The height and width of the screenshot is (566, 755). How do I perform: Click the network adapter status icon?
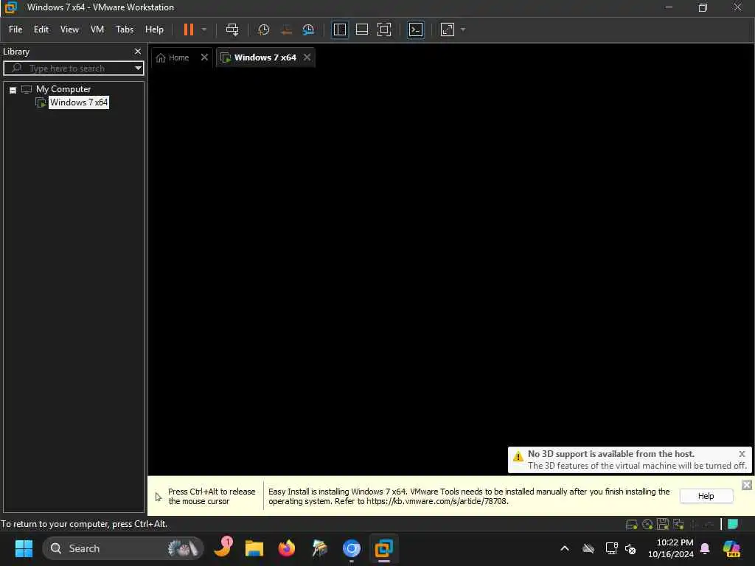[678, 524]
